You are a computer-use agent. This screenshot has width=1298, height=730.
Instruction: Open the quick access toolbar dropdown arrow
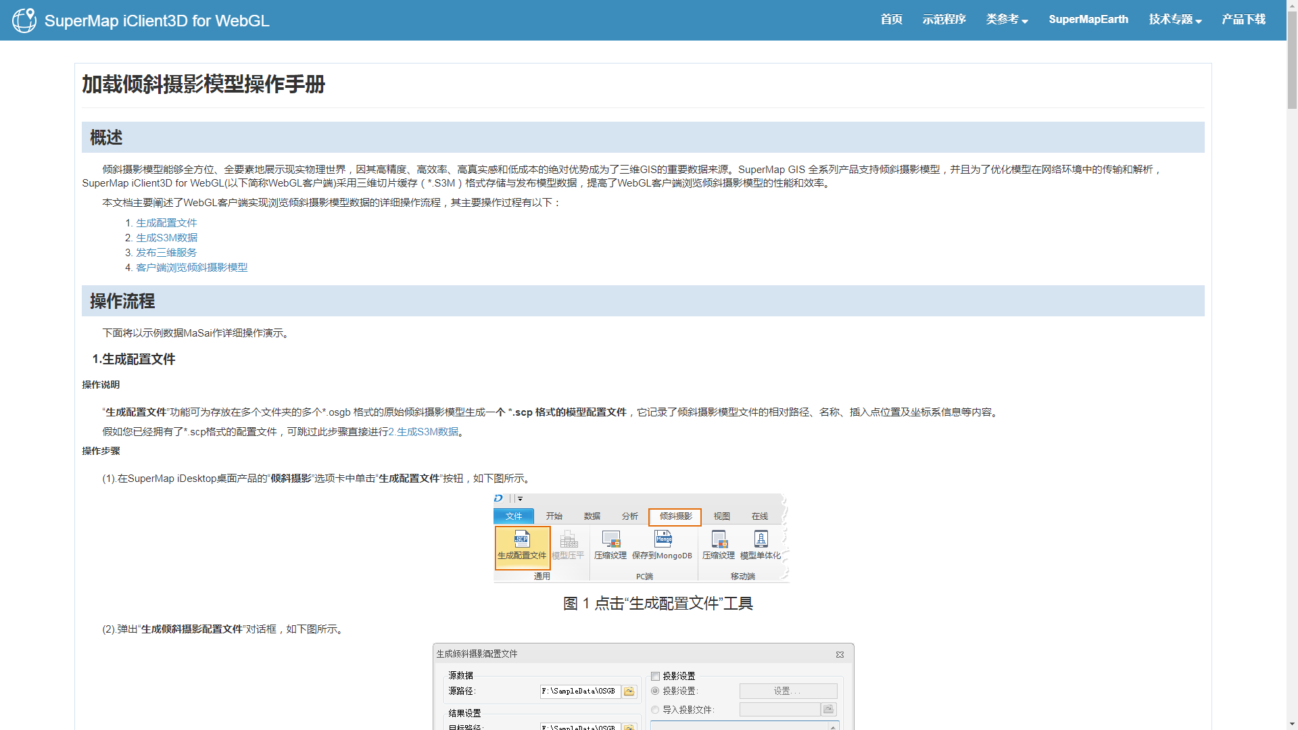coord(520,499)
